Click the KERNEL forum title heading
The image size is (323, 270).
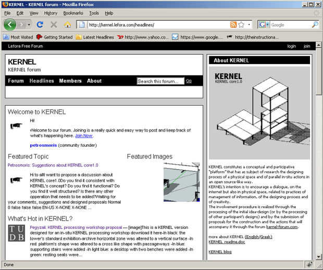[22, 62]
